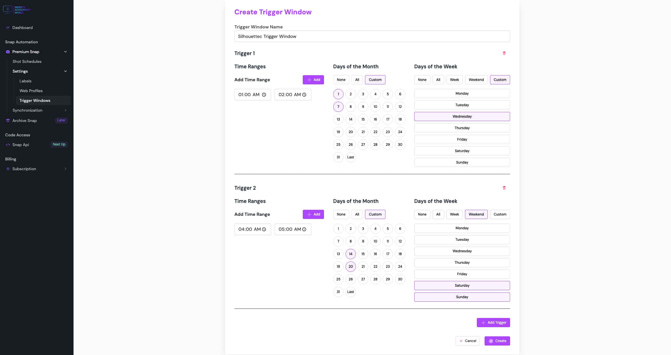Toggle day 7 in Trigger 1 month days

[x=338, y=107]
